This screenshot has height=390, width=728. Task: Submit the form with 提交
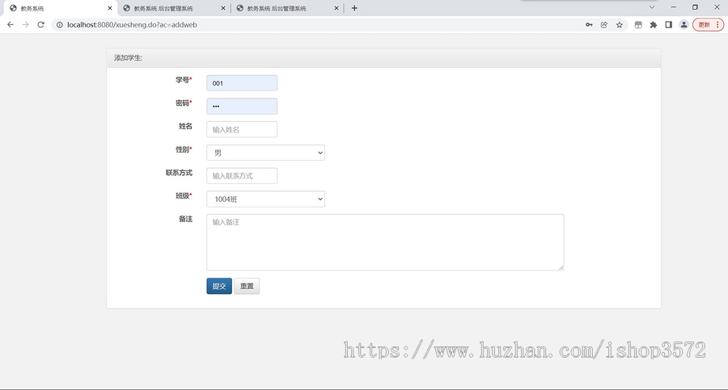pyautogui.click(x=219, y=286)
